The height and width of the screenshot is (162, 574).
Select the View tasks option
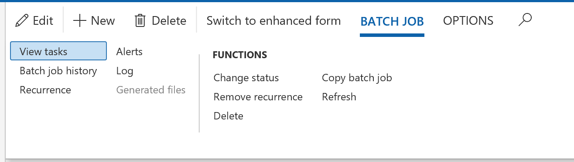(x=58, y=51)
